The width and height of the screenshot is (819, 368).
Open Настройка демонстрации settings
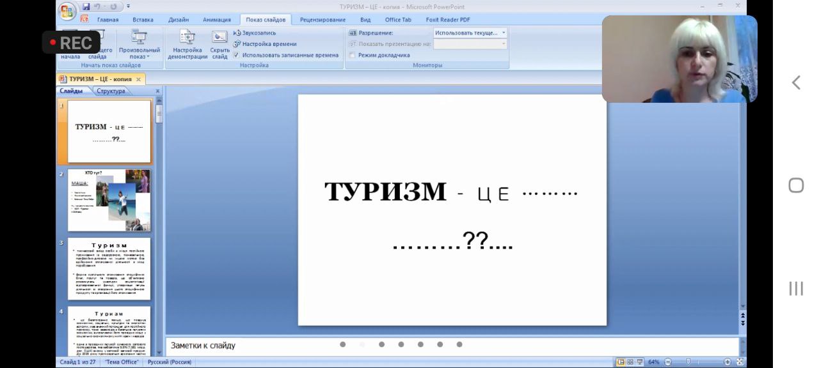[187, 45]
